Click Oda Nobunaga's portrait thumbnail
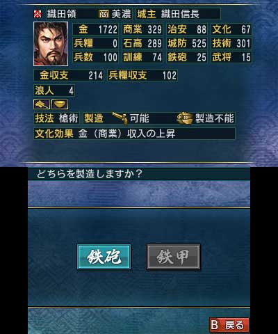Viewport: 278px width, 334px height. point(51,44)
